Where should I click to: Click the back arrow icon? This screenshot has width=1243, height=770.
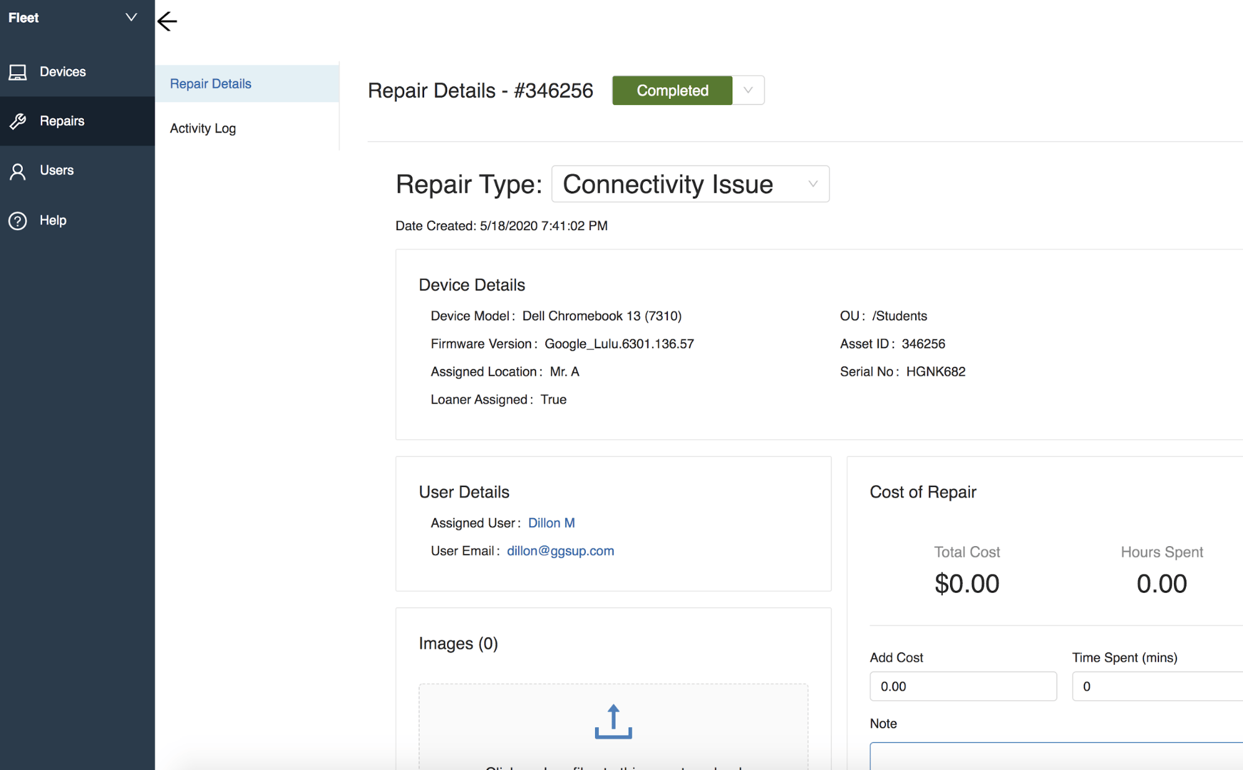click(x=167, y=22)
